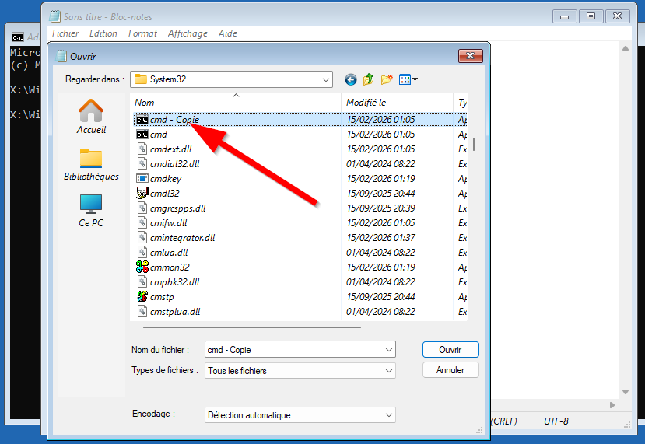Go up one folder level

click(x=369, y=79)
